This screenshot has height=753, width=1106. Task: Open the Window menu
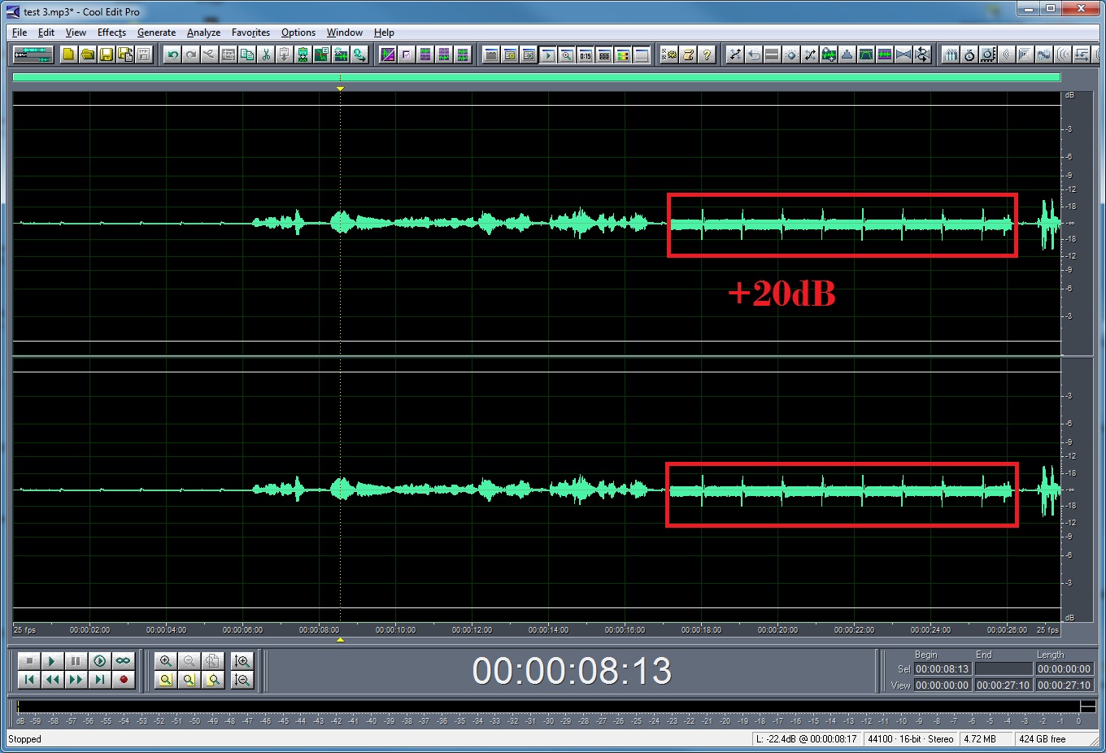coord(345,33)
